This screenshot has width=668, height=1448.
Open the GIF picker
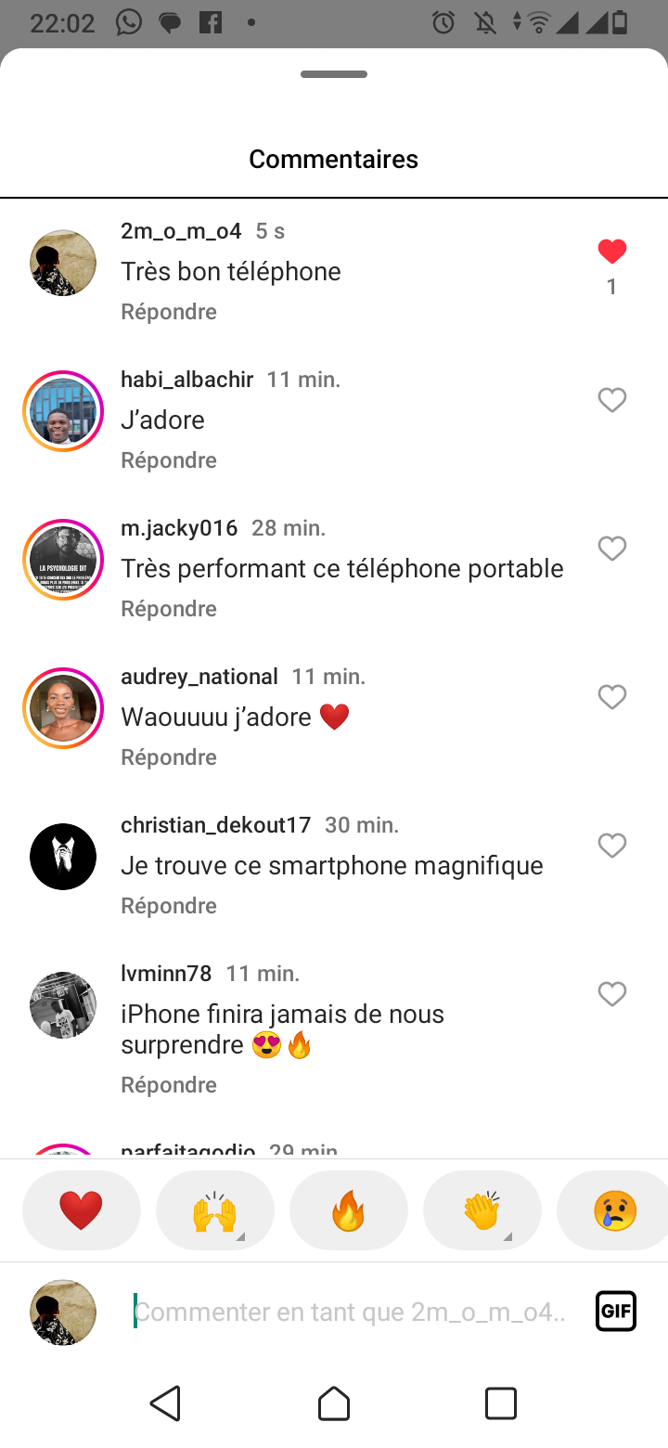pyautogui.click(x=616, y=1312)
